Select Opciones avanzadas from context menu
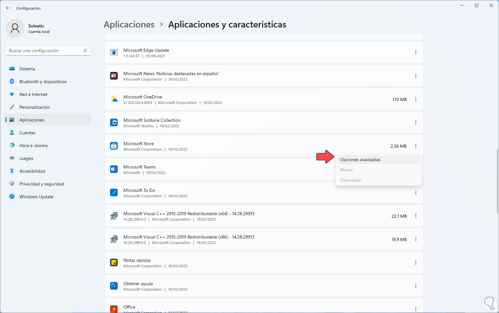499x313 pixels. point(360,160)
